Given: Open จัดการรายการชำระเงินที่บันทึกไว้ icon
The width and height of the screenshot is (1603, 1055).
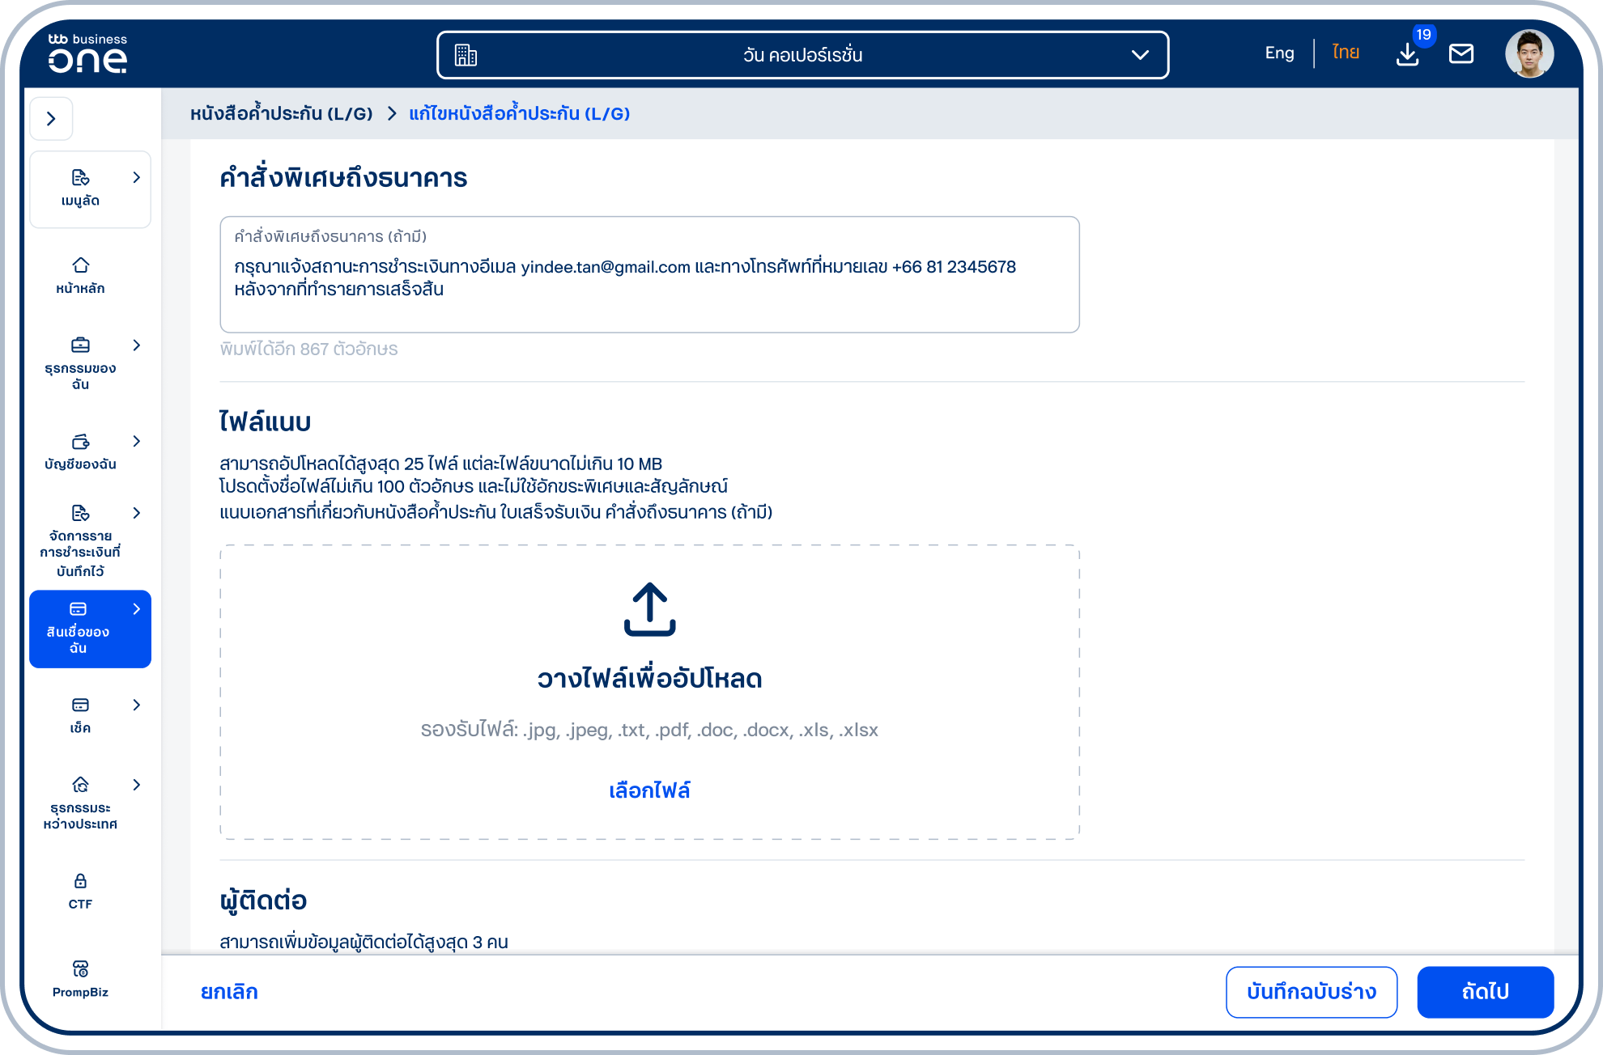Looking at the screenshot, I should (x=80, y=513).
